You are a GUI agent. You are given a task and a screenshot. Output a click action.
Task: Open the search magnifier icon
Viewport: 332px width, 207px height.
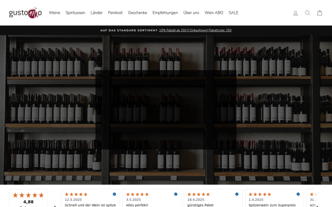click(x=307, y=13)
